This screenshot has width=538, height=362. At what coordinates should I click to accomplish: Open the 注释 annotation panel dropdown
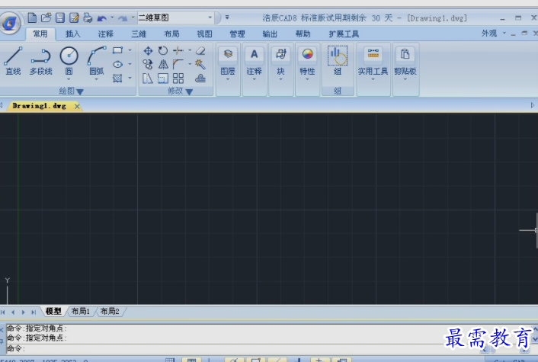(255, 79)
